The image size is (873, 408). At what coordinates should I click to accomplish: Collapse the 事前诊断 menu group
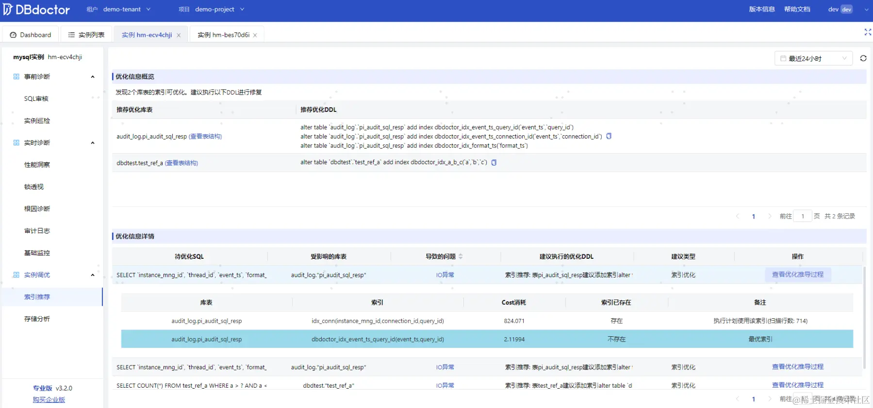(x=93, y=77)
